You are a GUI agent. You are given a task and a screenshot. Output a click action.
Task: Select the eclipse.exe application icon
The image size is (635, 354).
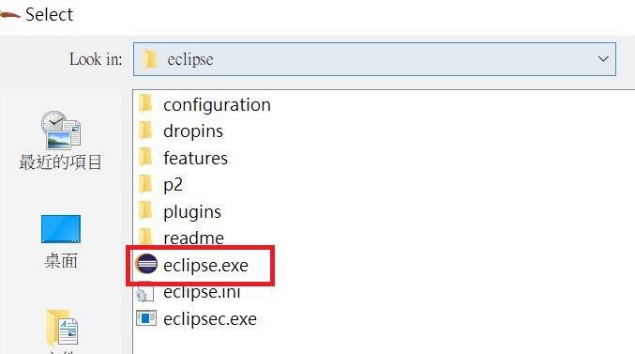pos(146,265)
